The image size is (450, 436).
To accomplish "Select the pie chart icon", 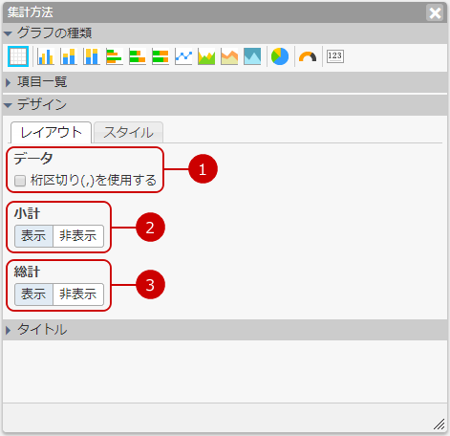I will point(280,56).
